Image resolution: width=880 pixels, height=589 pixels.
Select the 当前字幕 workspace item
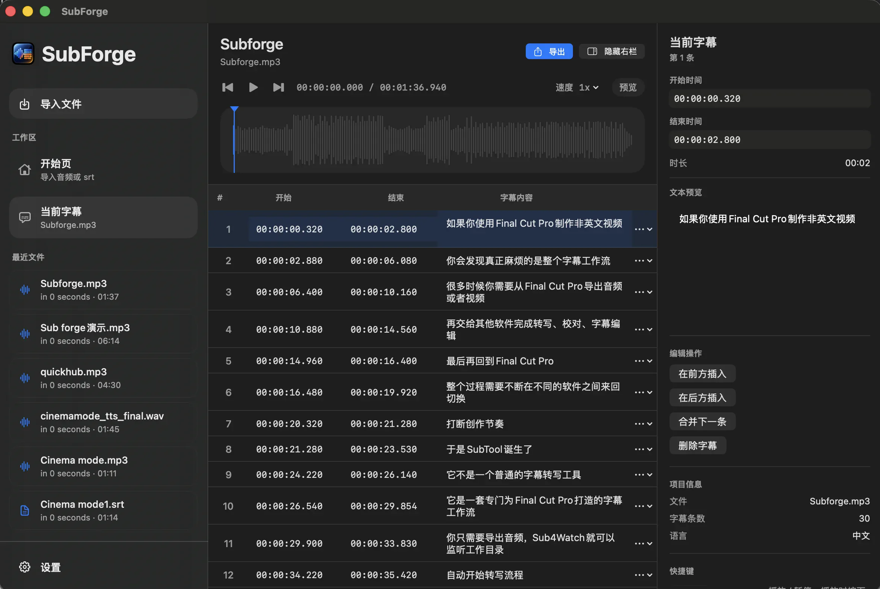click(103, 217)
